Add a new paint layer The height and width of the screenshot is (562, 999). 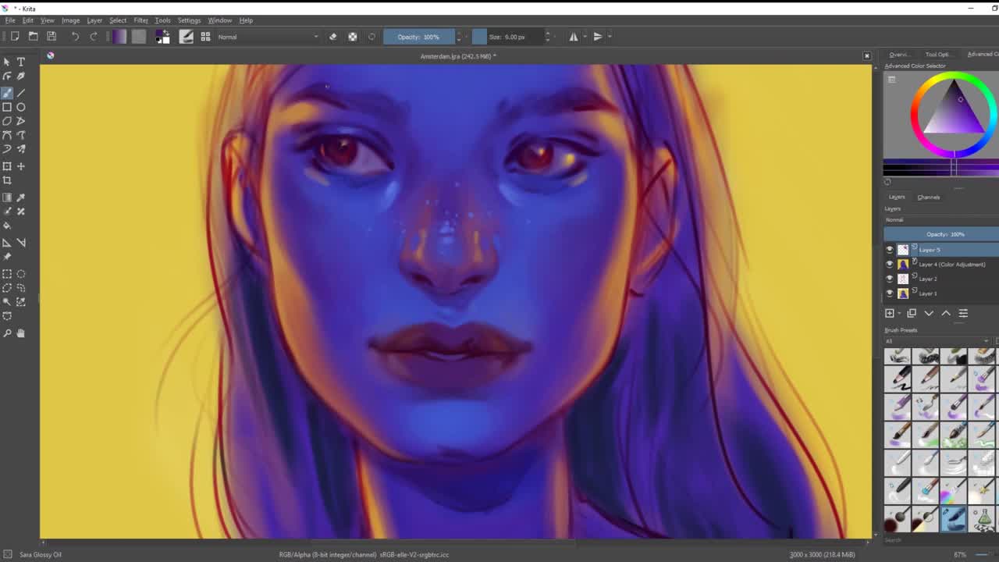tap(890, 313)
